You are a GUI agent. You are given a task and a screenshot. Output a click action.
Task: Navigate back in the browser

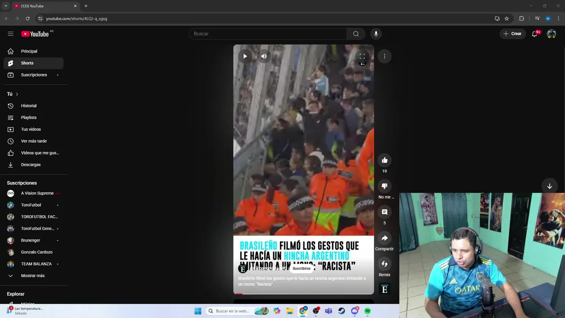pos(6,19)
